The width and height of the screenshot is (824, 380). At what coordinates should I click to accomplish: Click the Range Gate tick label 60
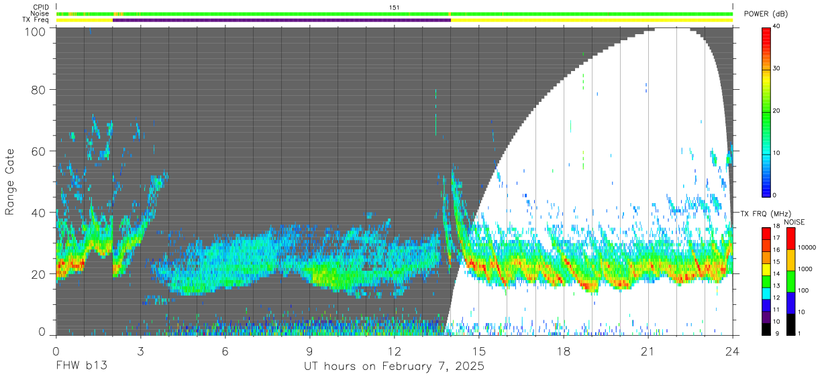[40, 151]
